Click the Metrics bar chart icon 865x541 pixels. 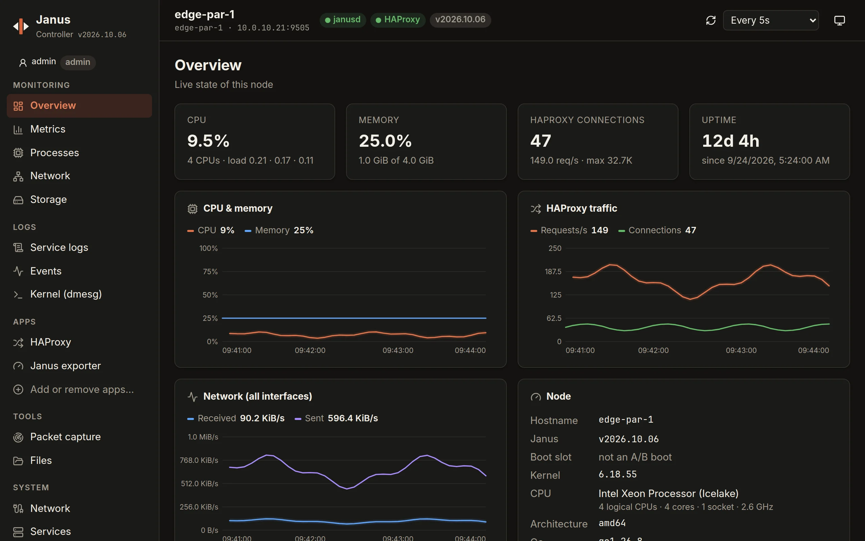point(18,130)
